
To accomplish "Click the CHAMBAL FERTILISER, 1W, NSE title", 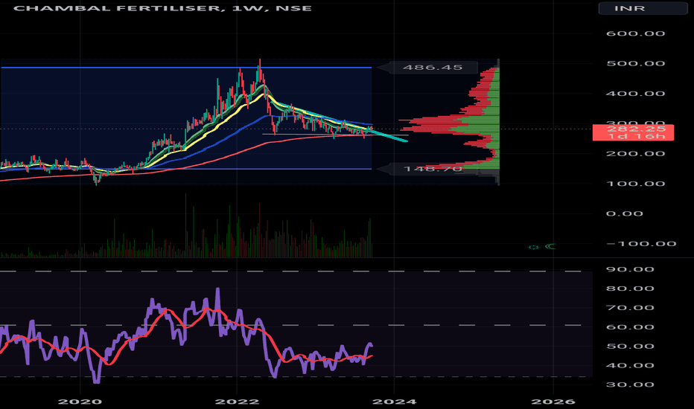I will tap(162, 8).
